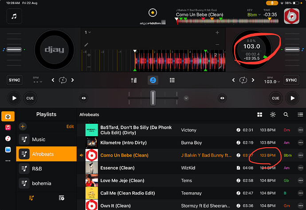This screenshot has width=306, height=210.
Task: Switch to the history queue tab
Action: click(x=61, y=199)
